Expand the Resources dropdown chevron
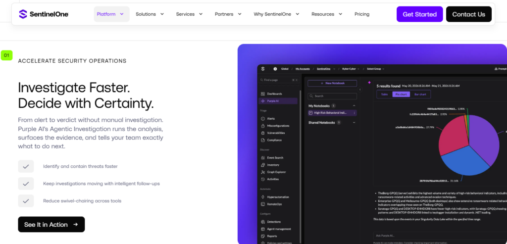Image resolution: width=507 pixels, height=244 pixels. point(341,14)
